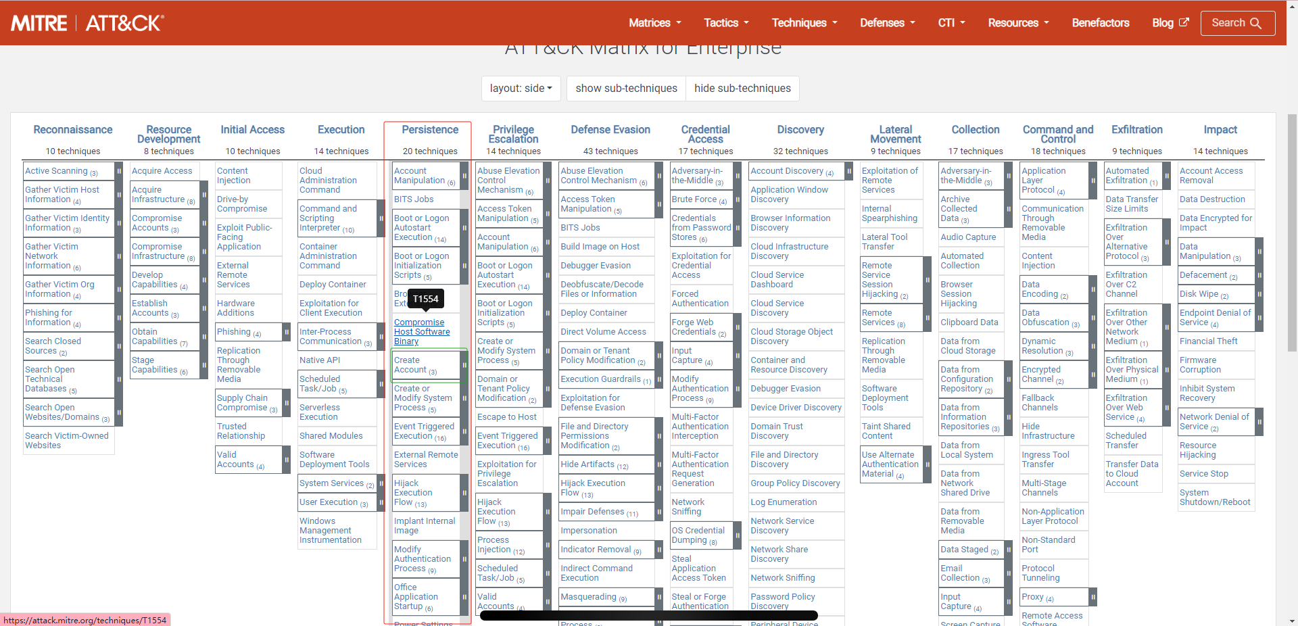Open the Benefactors page
This screenshot has height=626, width=1298.
point(1101,23)
